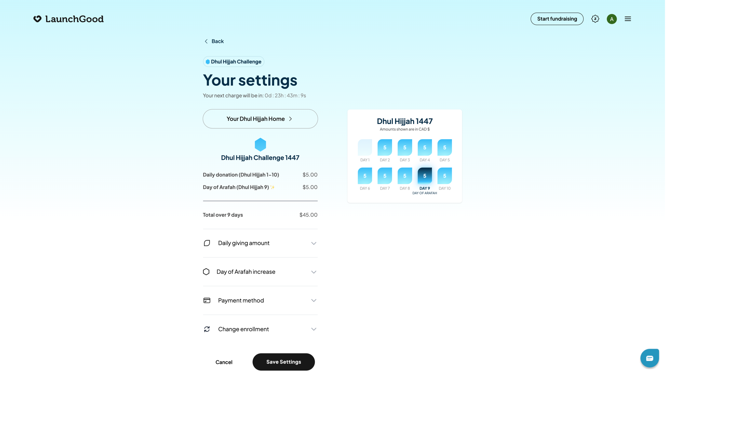Select the Day 5 donation tile
The width and height of the screenshot is (733, 423).
[x=445, y=147]
